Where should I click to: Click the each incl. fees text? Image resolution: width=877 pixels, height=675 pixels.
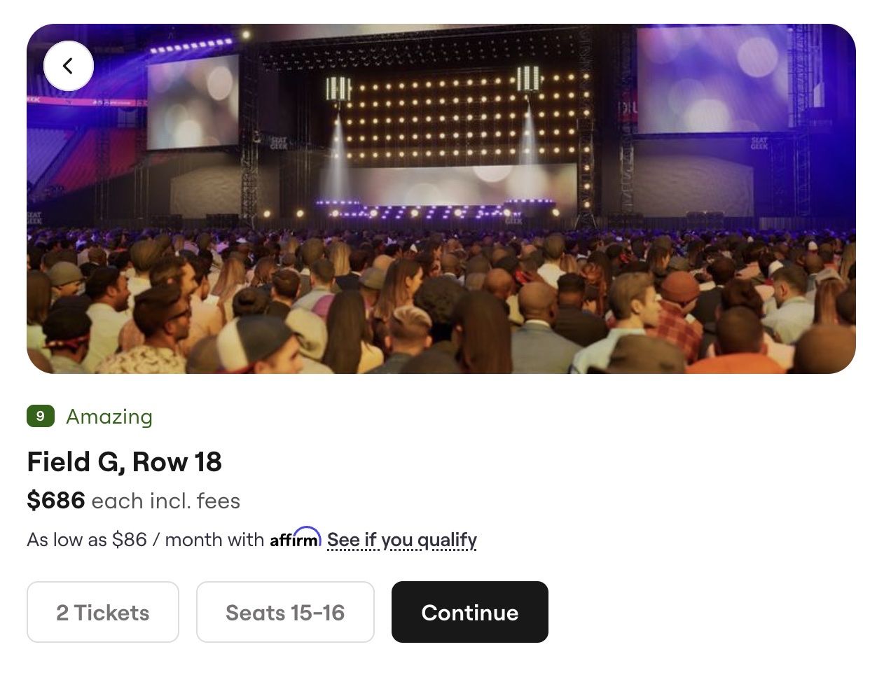[x=165, y=501]
